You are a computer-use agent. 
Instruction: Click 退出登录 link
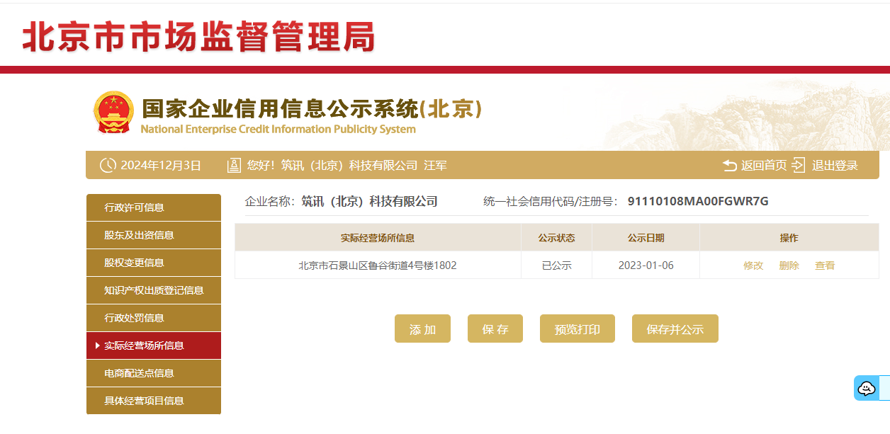pyautogui.click(x=835, y=166)
